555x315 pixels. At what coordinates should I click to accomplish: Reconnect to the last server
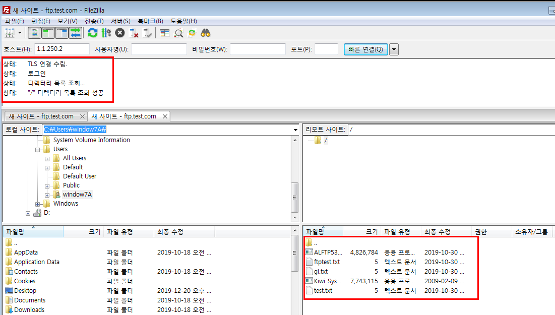[147, 33]
